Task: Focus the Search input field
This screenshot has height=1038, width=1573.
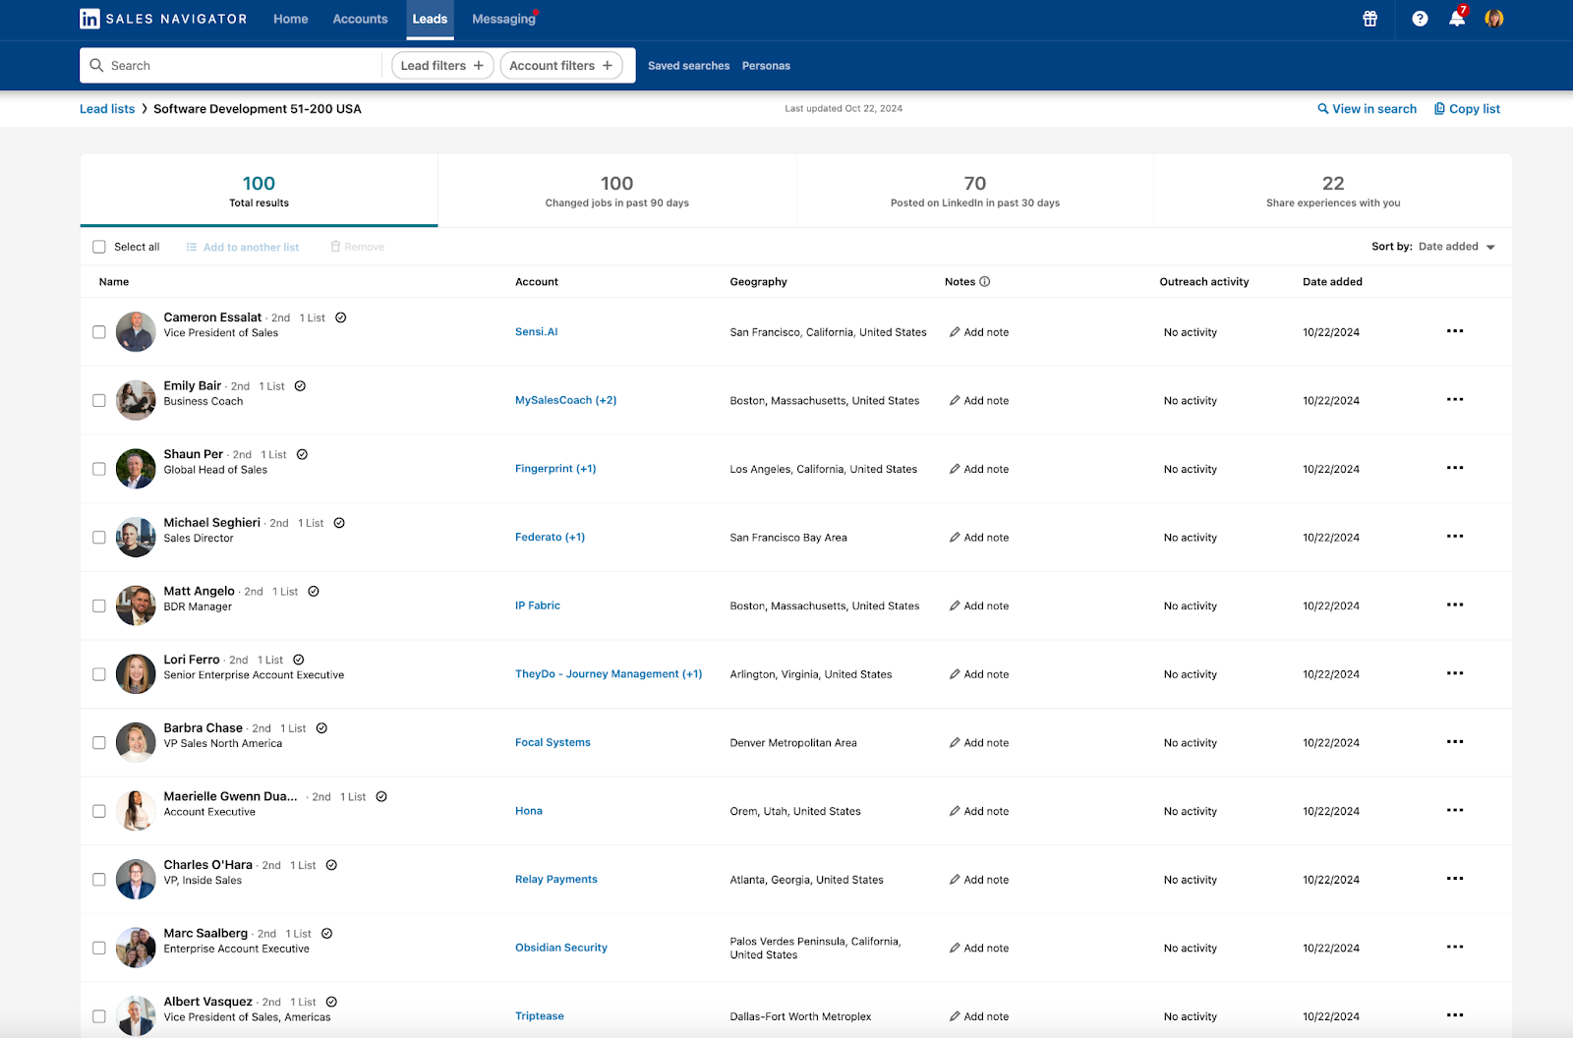Action: click(x=231, y=66)
